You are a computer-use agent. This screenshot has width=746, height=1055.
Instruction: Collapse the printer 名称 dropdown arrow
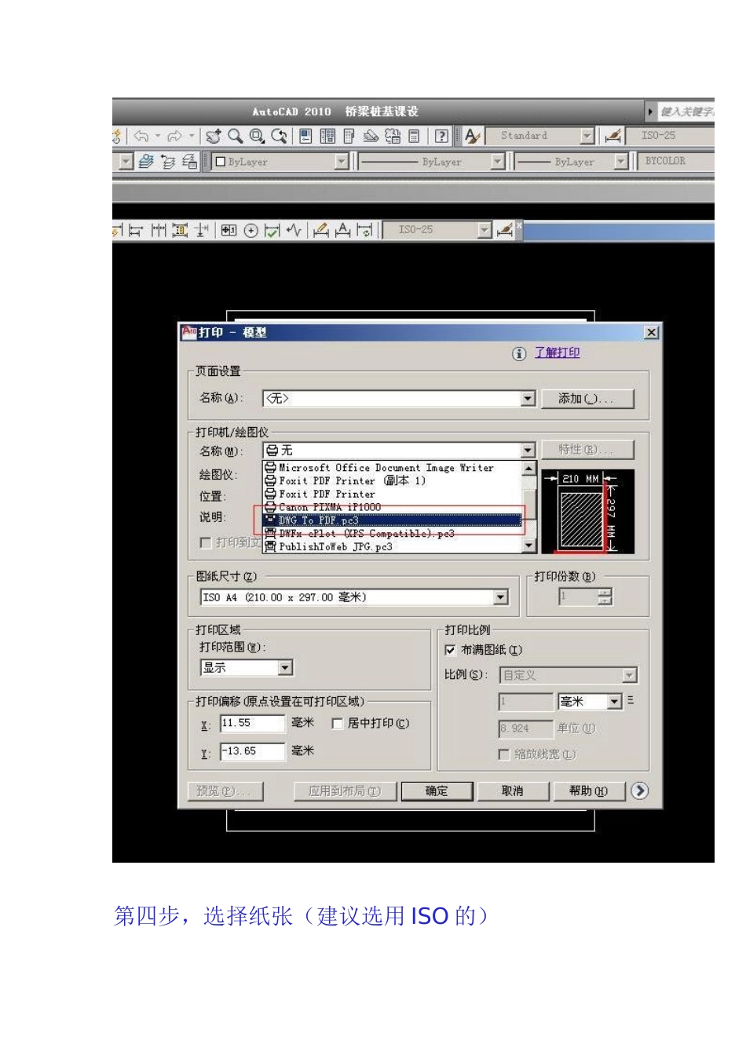point(528,451)
